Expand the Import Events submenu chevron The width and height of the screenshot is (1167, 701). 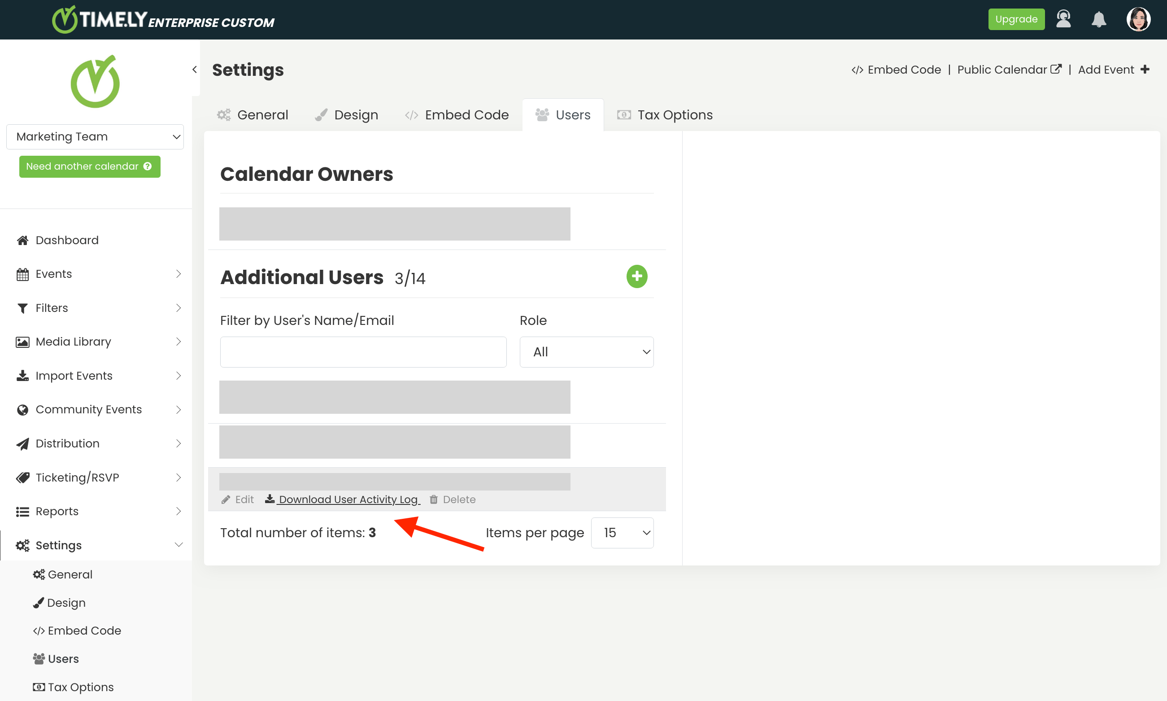pyautogui.click(x=179, y=376)
